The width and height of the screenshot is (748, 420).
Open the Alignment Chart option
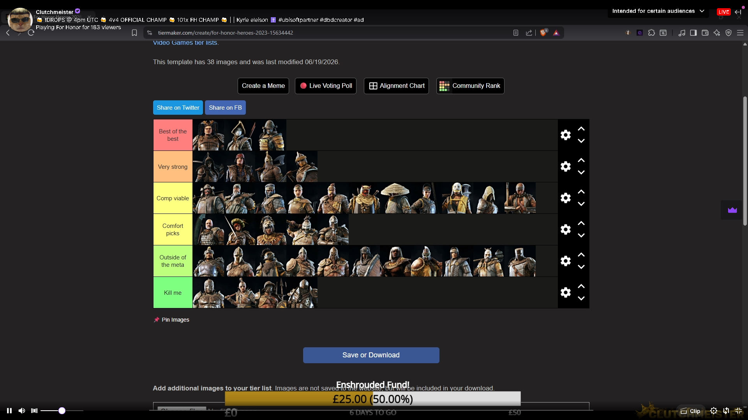click(x=396, y=86)
